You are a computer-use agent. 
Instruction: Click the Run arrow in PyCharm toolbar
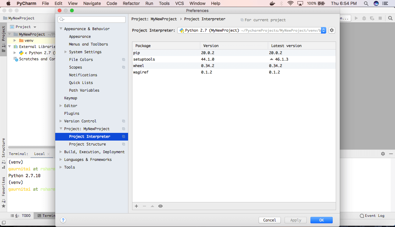tap(356, 18)
